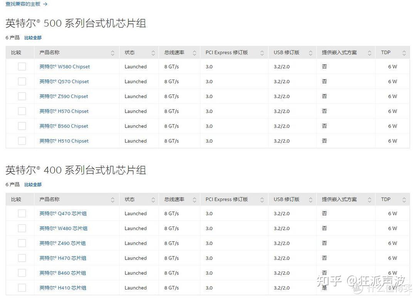The width and height of the screenshot is (416, 298).
Task: Click the 比较 column header in 400 series table
Action: point(16,199)
